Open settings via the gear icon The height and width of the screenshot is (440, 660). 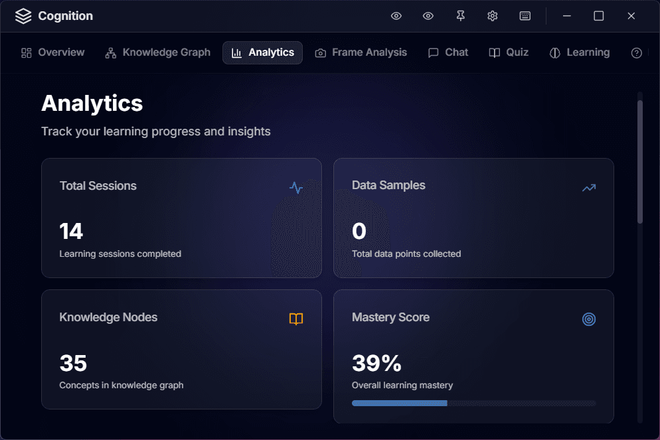493,16
